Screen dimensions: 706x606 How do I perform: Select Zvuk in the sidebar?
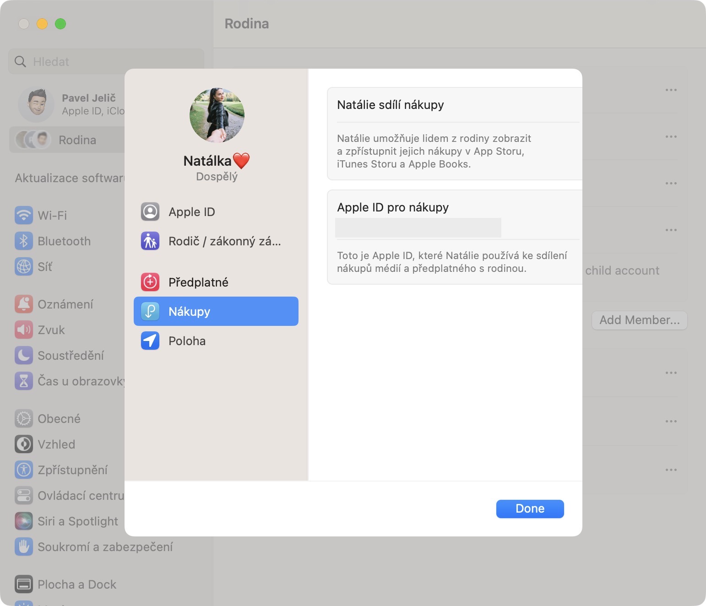(51, 330)
